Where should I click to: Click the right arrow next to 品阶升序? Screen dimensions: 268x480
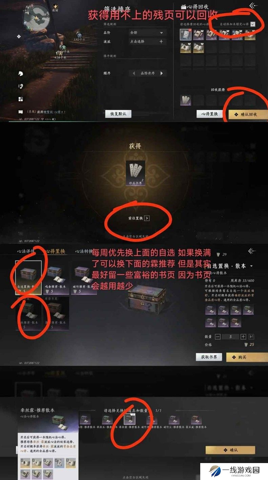click(x=162, y=73)
